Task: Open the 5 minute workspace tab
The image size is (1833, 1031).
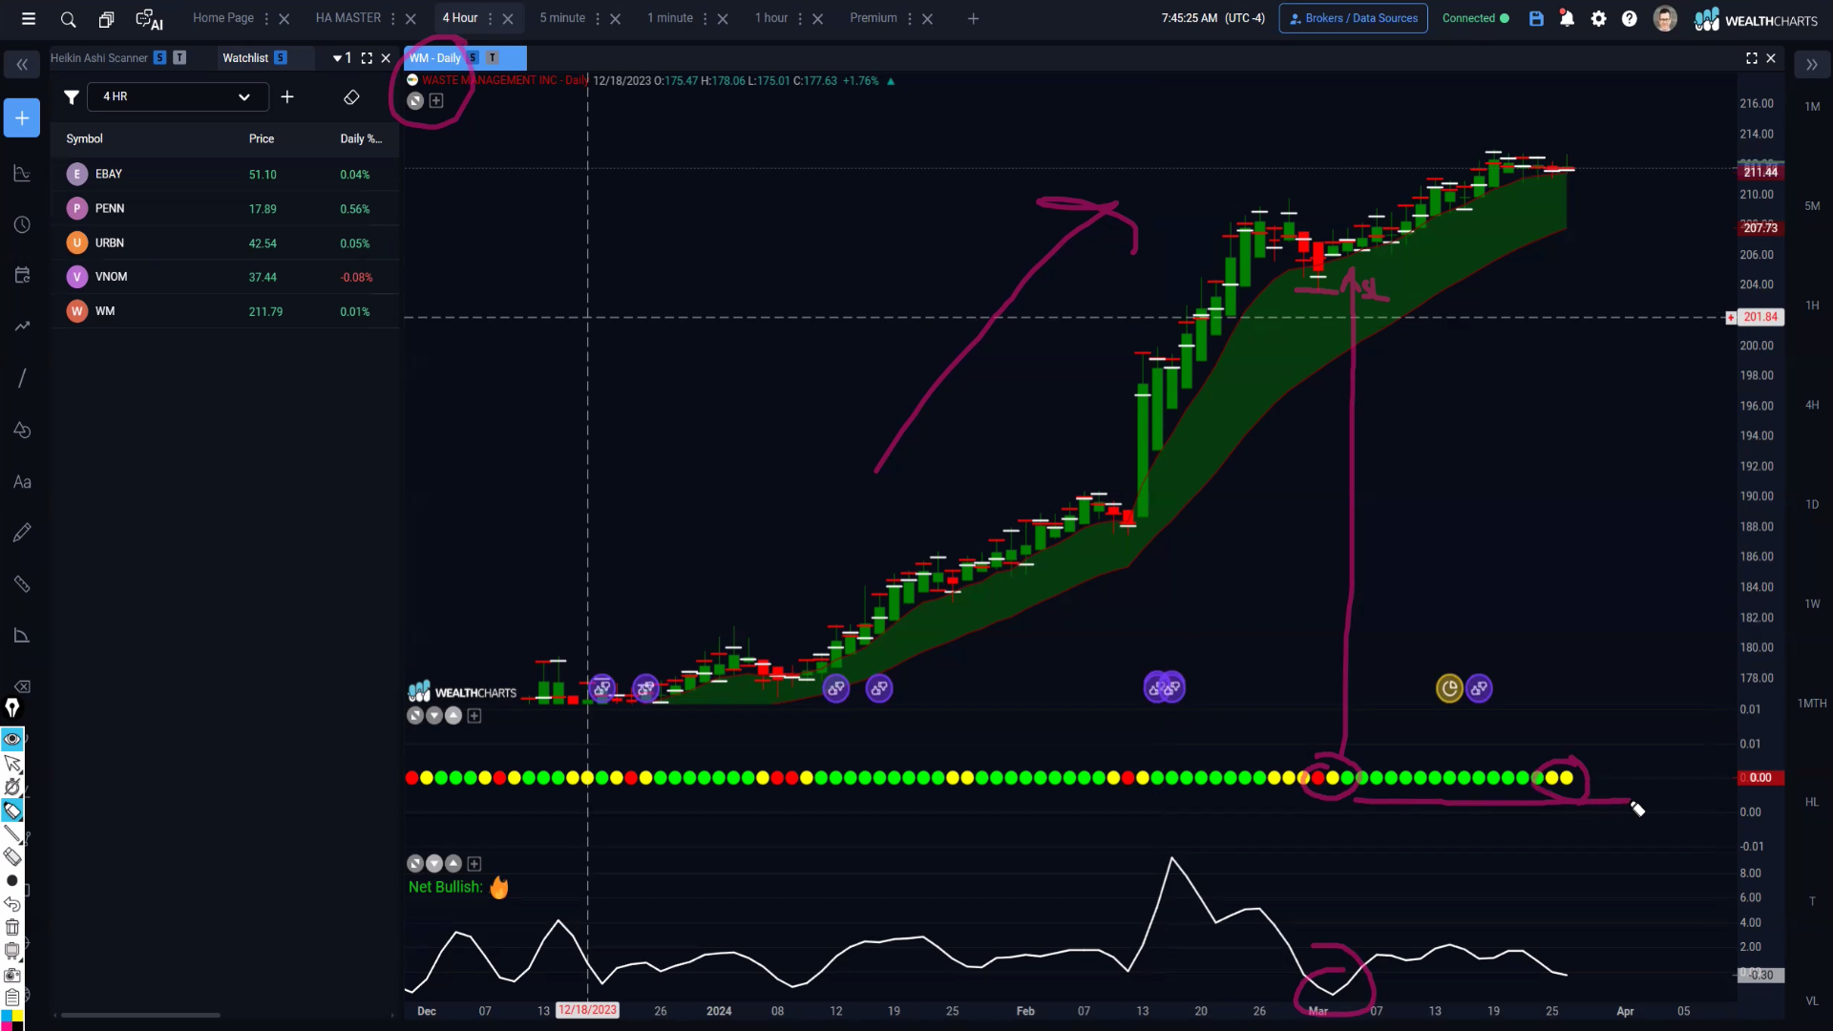Action: point(562,18)
